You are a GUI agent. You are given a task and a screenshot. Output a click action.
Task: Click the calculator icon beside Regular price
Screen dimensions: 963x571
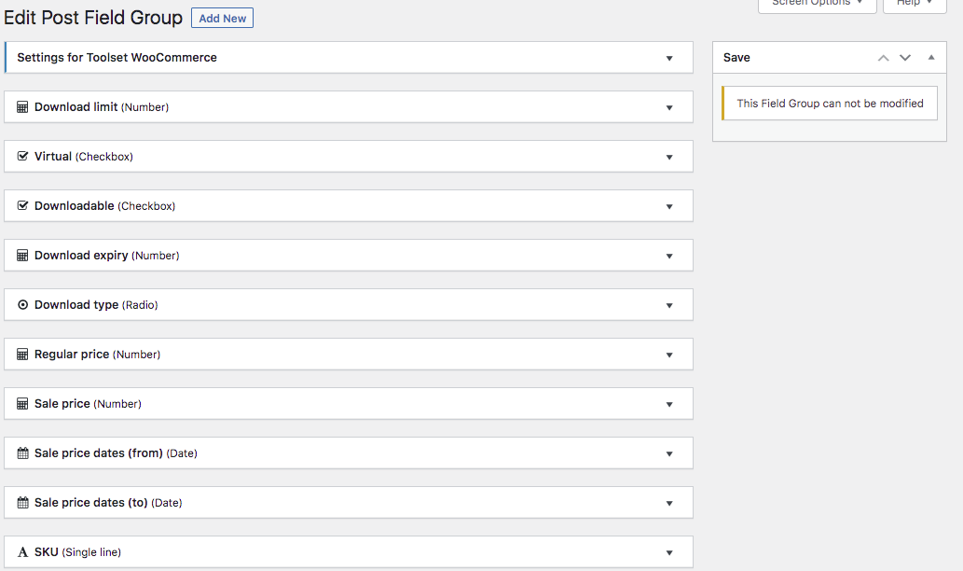click(23, 355)
